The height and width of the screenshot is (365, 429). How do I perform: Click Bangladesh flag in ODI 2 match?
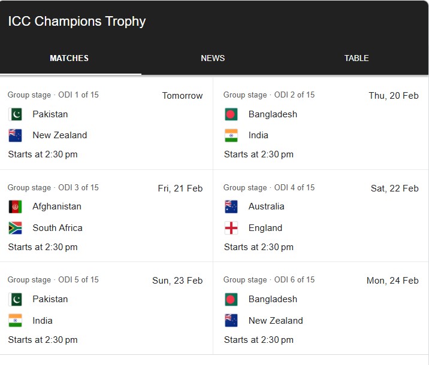tap(231, 114)
